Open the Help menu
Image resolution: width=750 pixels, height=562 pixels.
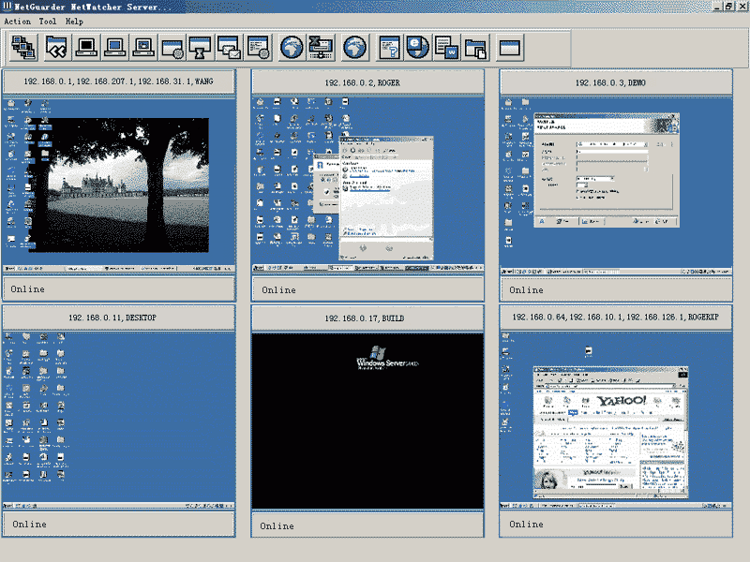(74, 22)
